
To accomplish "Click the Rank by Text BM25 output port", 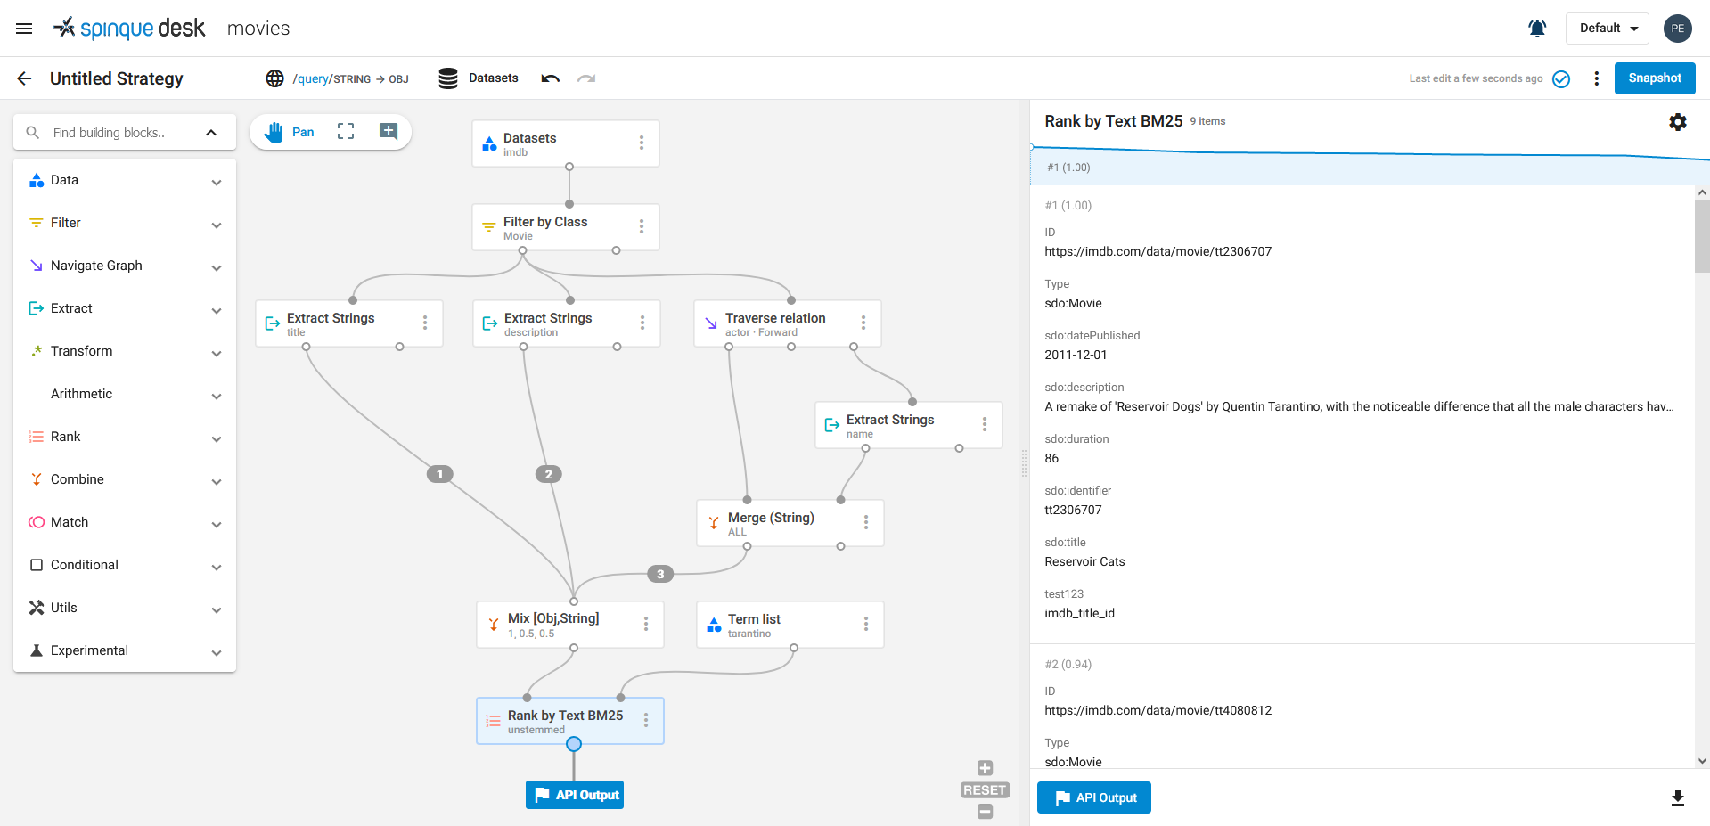I will tap(574, 744).
